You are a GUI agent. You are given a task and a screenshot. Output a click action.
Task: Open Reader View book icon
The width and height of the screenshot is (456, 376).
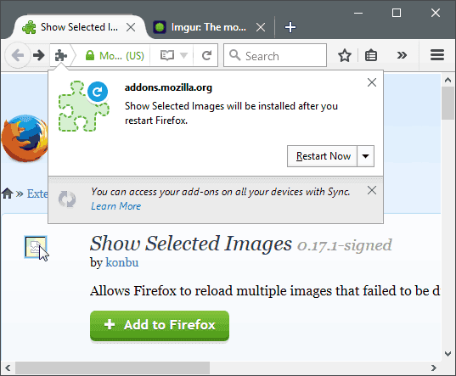pos(167,55)
